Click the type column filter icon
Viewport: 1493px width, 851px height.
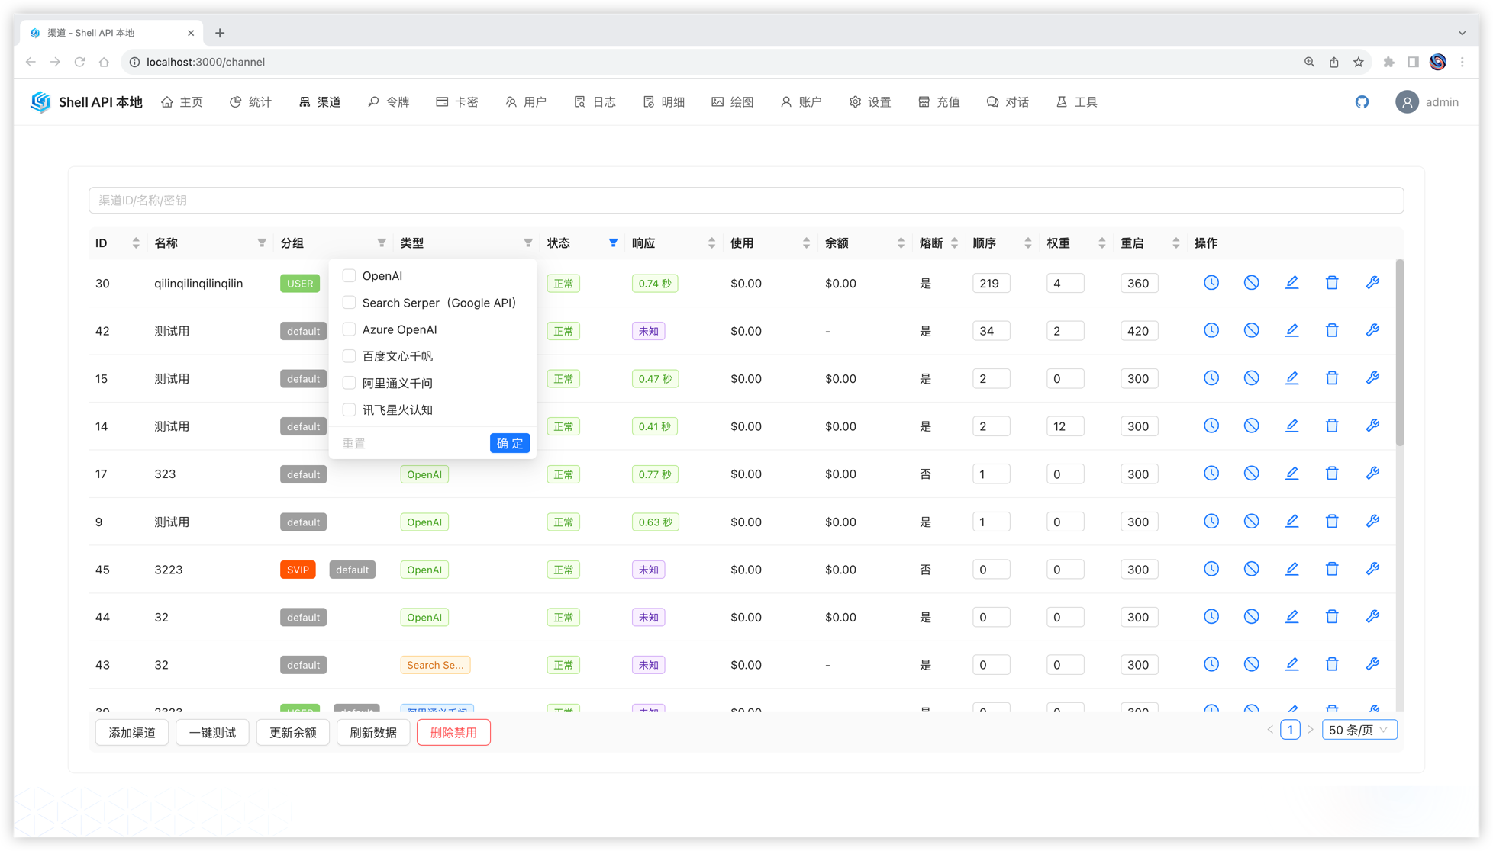point(527,243)
